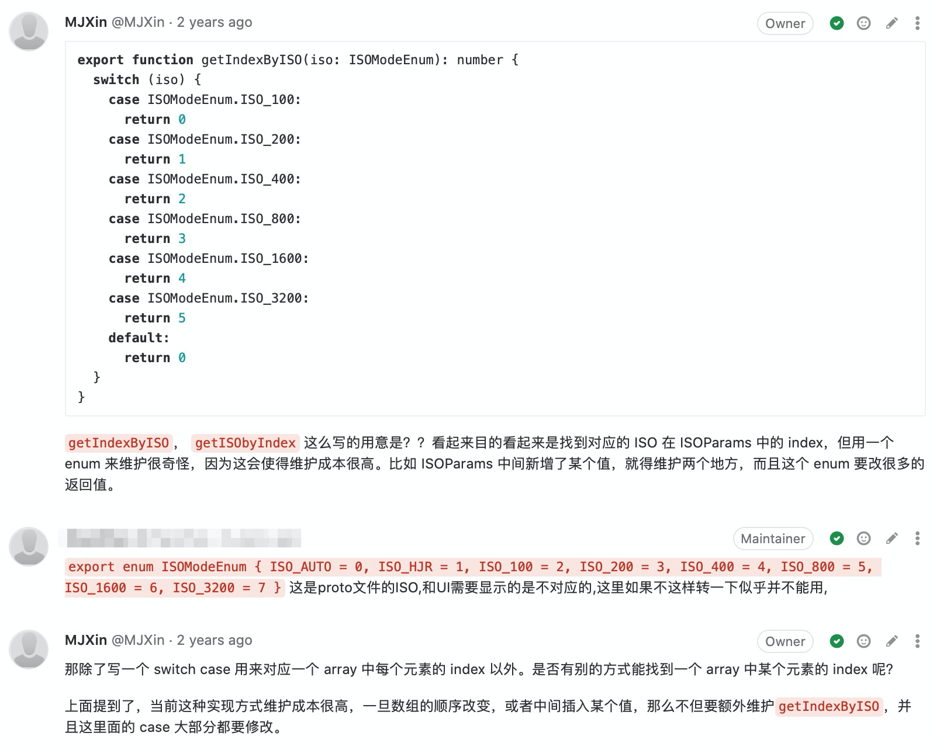Toggle resolved check on Maintainer comment

837,539
